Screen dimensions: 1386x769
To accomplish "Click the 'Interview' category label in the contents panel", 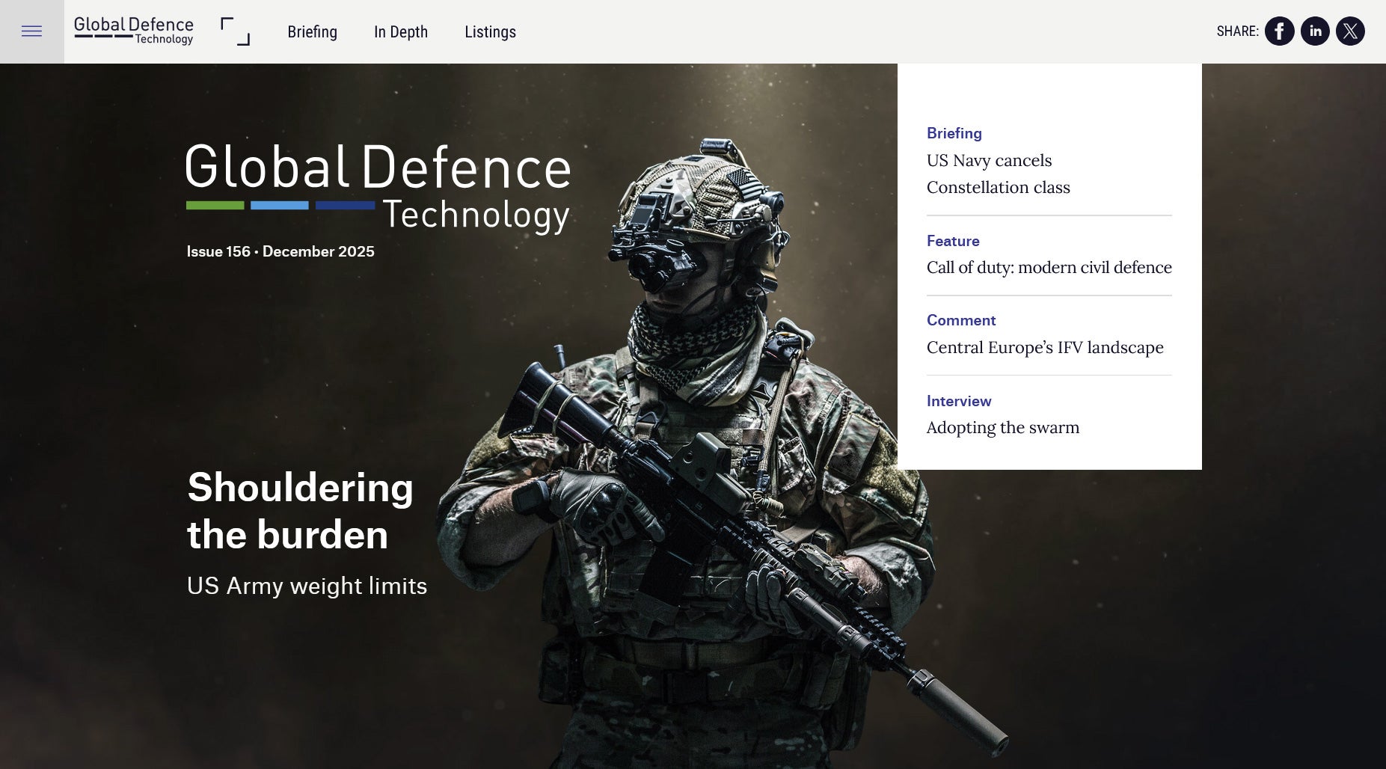I will [958, 401].
